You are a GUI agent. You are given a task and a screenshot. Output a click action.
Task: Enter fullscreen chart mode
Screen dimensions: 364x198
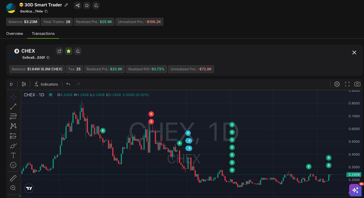pyautogui.click(x=347, y=84)
